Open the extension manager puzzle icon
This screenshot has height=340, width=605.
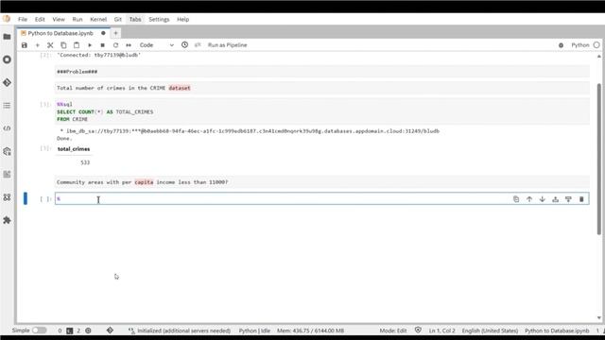tap(7, 220)
